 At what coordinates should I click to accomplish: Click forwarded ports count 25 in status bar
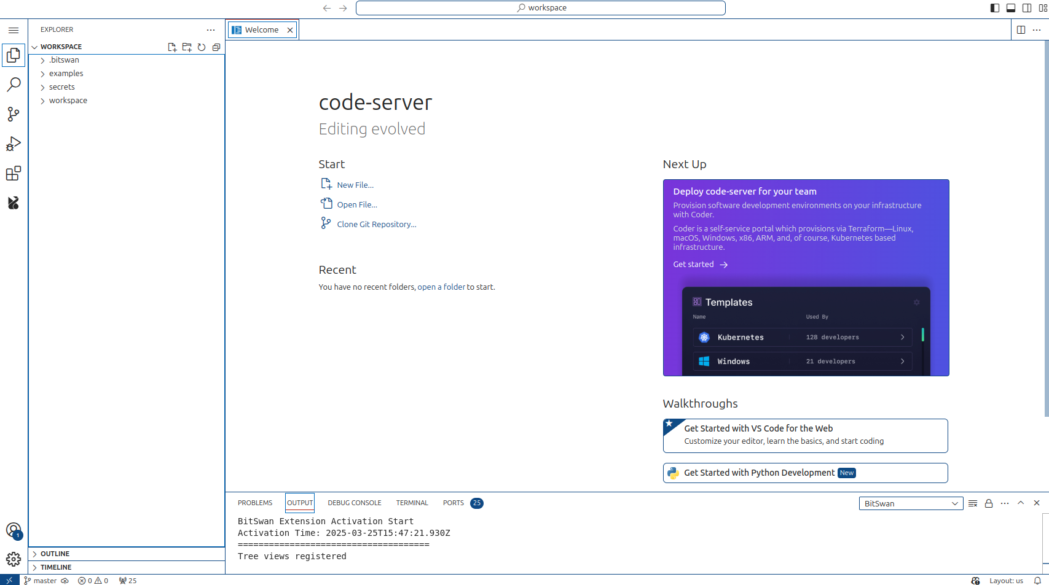(x=128, y=581)
